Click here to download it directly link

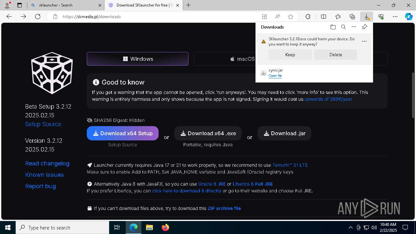(x=187, y=191)
